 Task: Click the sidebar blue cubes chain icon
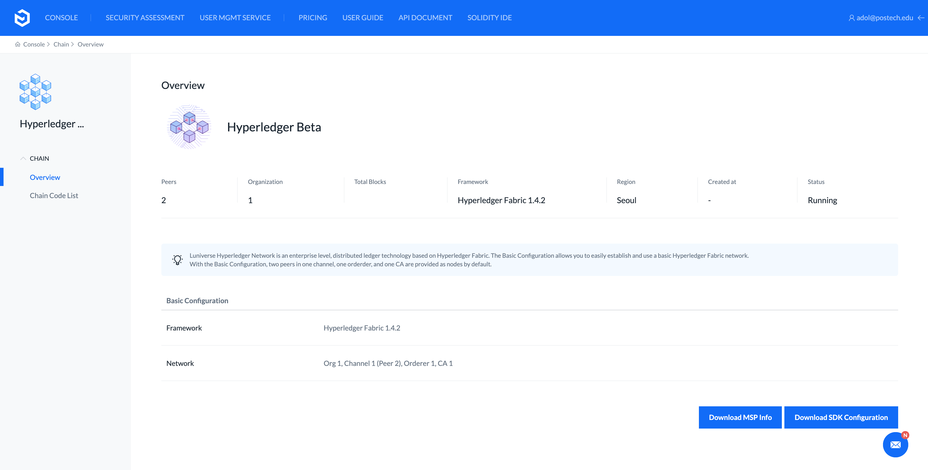coord(35,92)
